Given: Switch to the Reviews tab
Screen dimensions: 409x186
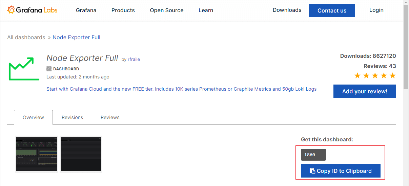Looking at the screenshot, I should pyautogui.click(x=110, y=117).
